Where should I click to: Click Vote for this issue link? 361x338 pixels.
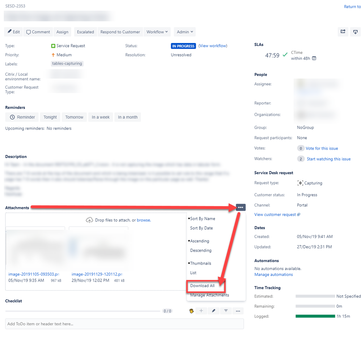tap(322, 149)
